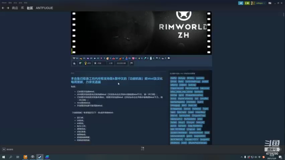Rate the collection thumbs up
The width and height of the screenshot is (285, 160).
click(x=74, y=63)
